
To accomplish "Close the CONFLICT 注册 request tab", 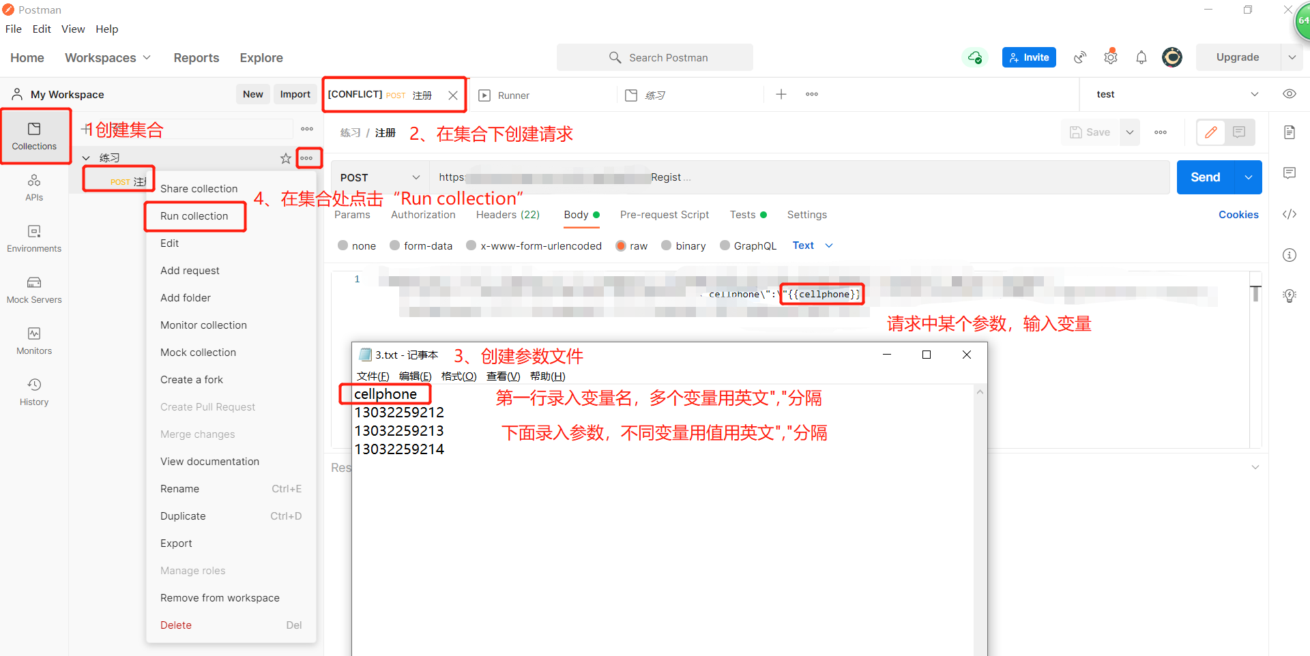I will point(453,95).
